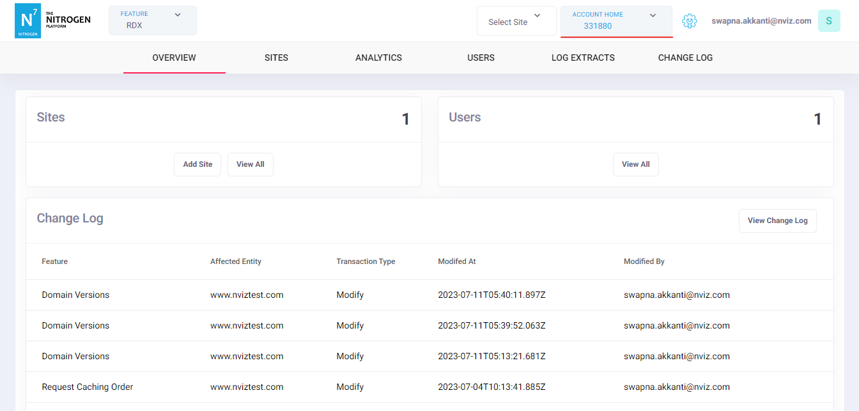The width and height of the screenshot is (859, 411).
Task: Navigate to the Users tab
Action: 481,58
